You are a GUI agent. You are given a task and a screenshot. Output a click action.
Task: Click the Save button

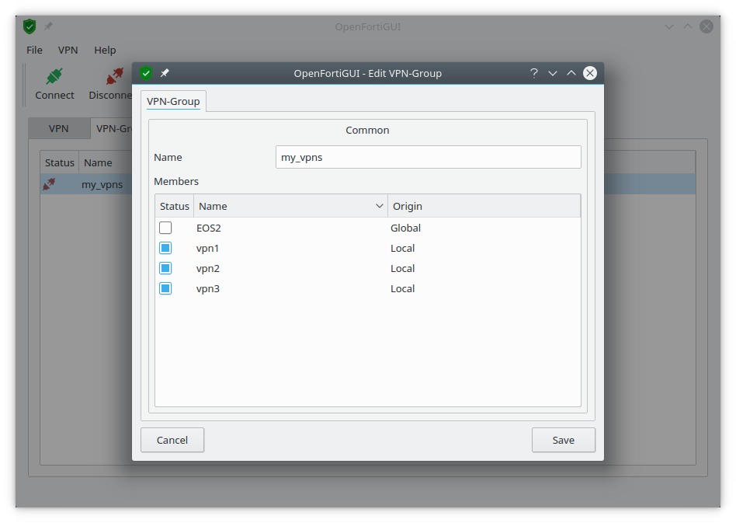564,441
